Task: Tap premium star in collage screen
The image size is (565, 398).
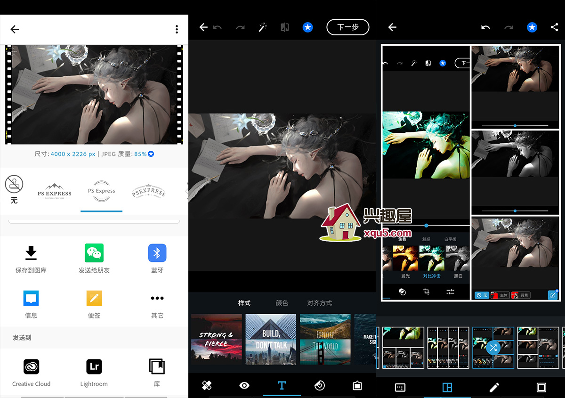Action: (x=532, y=27)
